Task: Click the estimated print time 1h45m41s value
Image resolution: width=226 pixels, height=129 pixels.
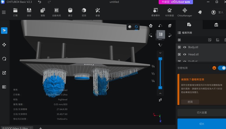Action: (62, 119)
